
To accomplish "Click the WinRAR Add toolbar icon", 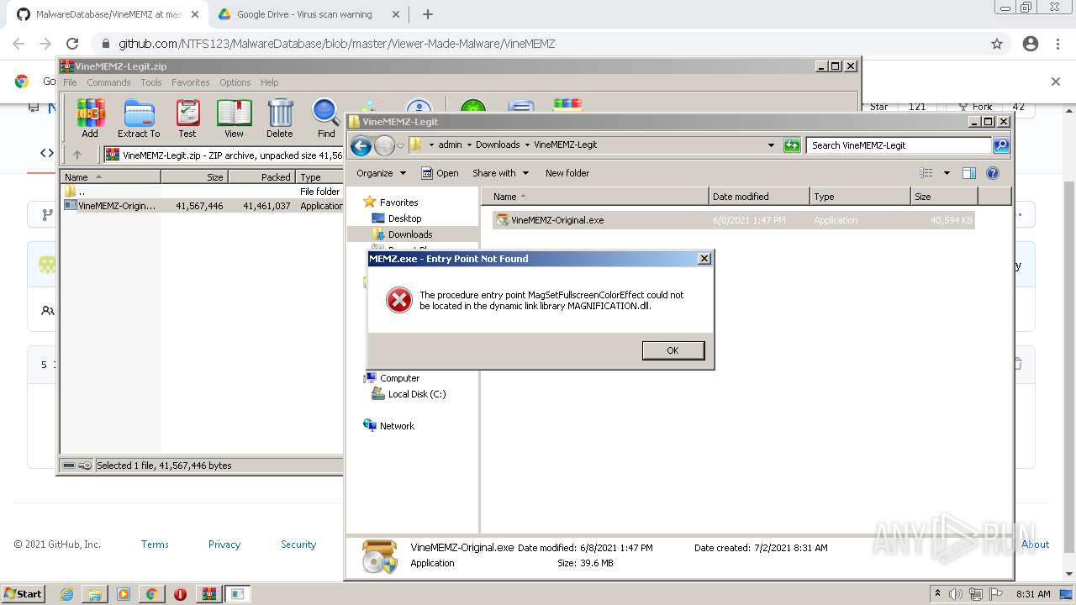I will point(90,118).
